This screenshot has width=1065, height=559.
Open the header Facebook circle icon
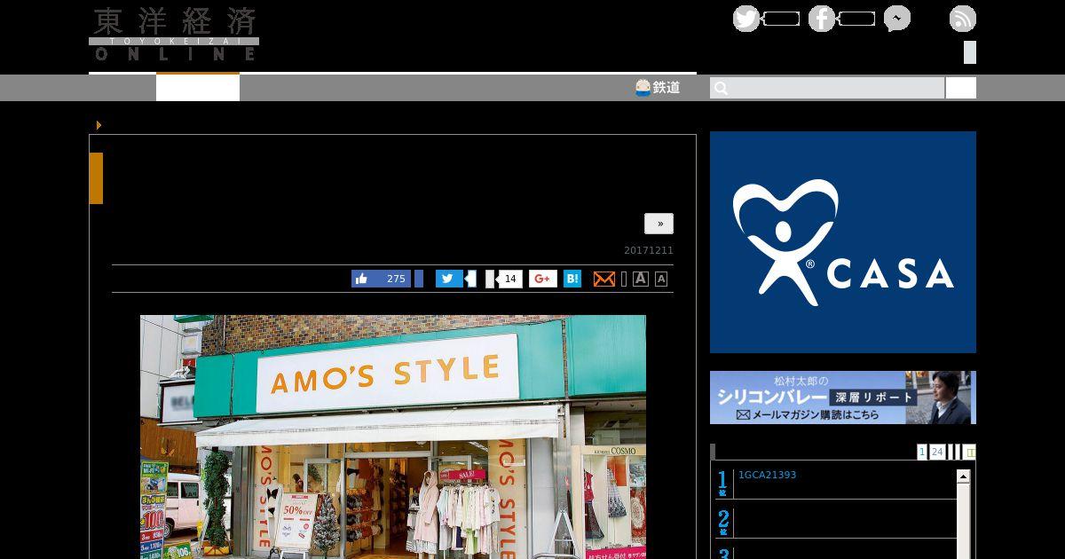[x=822, y=19]
